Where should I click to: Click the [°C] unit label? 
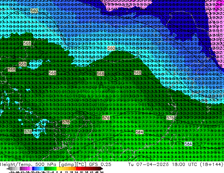click(x=81, y=165)
